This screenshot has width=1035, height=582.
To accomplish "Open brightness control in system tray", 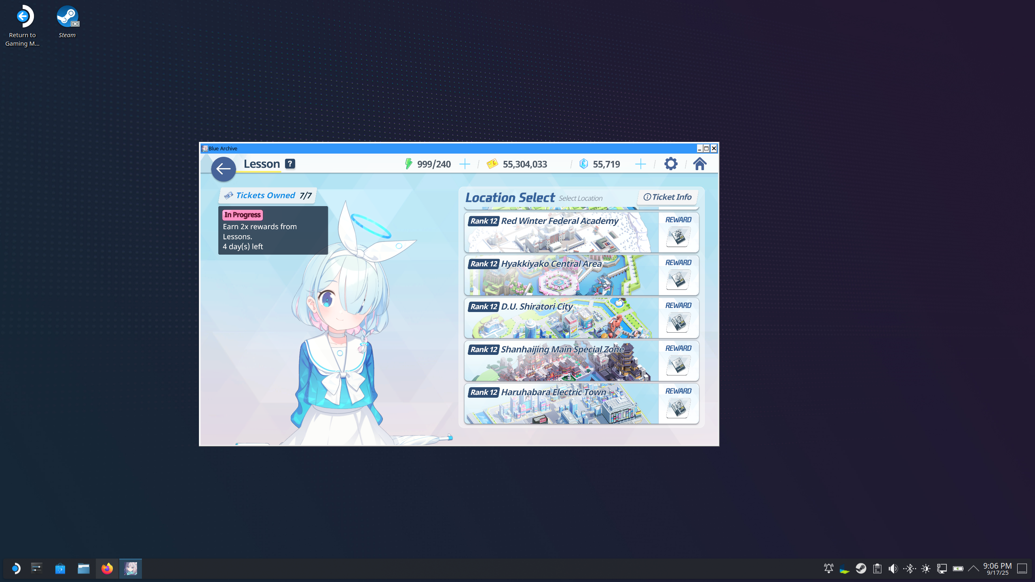I will pos(925,569).
